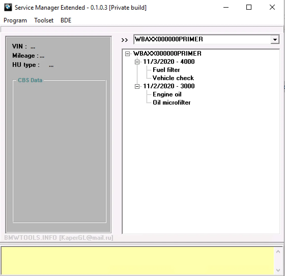This screenshot has width=285, height=276.
Task: Open the BDE menu
Action: [66, 20]
